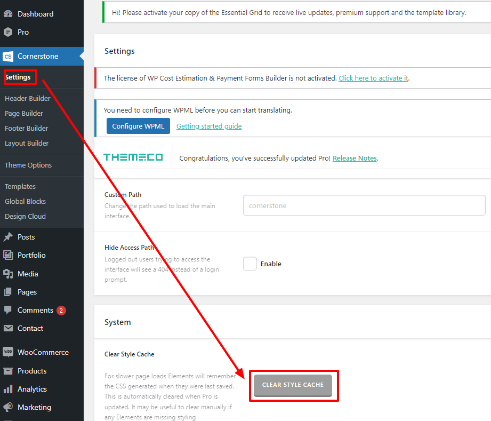Click the Media library icon

point(8,274)
